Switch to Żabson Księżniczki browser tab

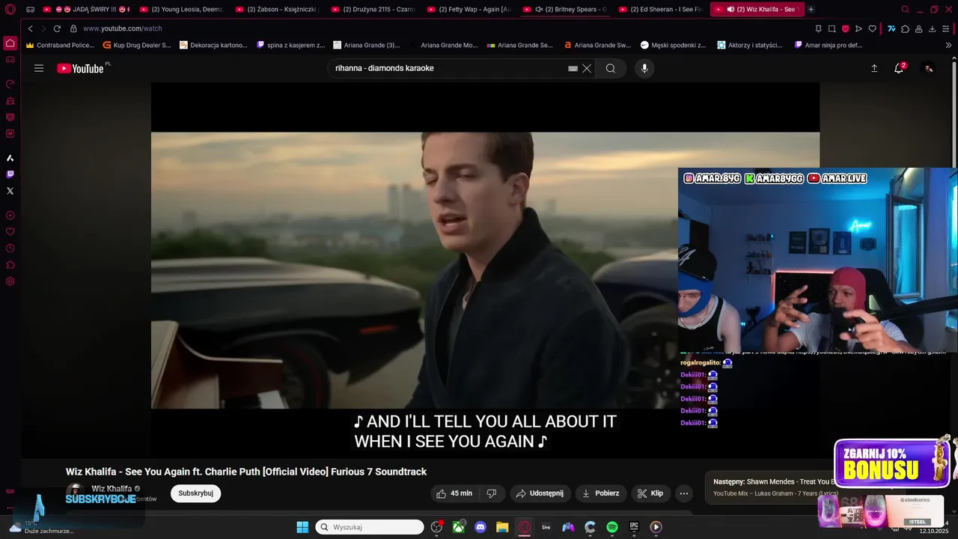277,9
